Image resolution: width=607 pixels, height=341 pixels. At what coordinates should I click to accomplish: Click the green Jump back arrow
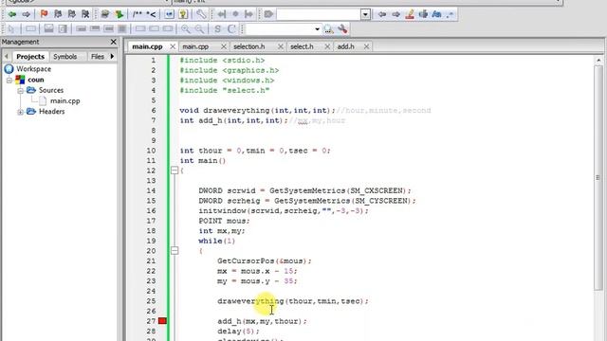coord(12,15)
